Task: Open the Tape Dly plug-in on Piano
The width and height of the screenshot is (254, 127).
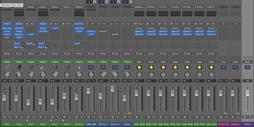Action: tap(19, 35)
